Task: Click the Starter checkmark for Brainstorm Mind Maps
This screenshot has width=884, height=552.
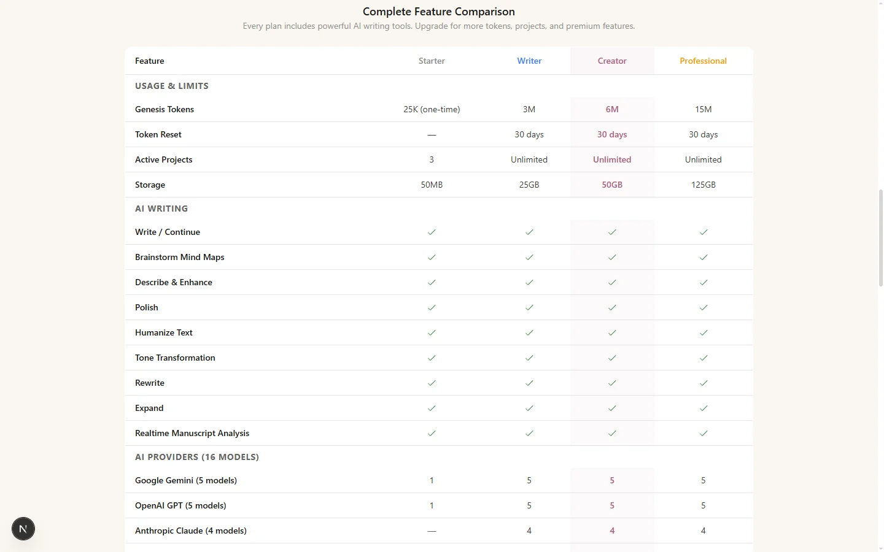Action: tap(432, 257)
